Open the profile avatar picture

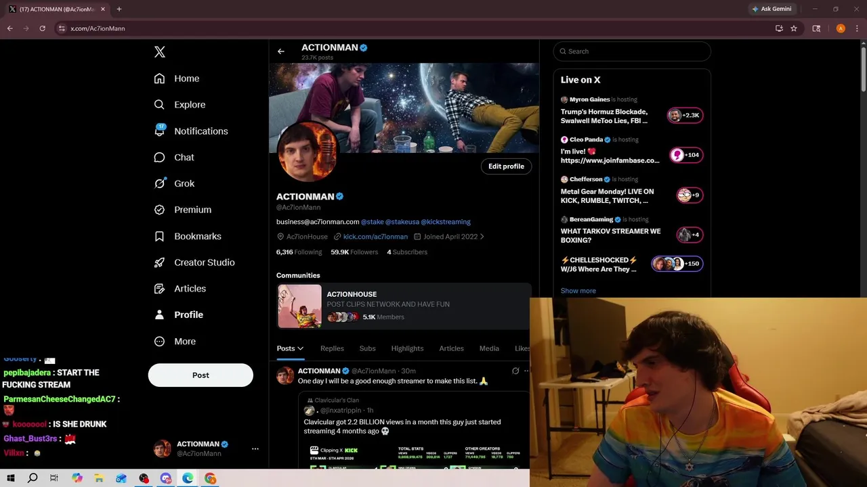coord(308,152)
